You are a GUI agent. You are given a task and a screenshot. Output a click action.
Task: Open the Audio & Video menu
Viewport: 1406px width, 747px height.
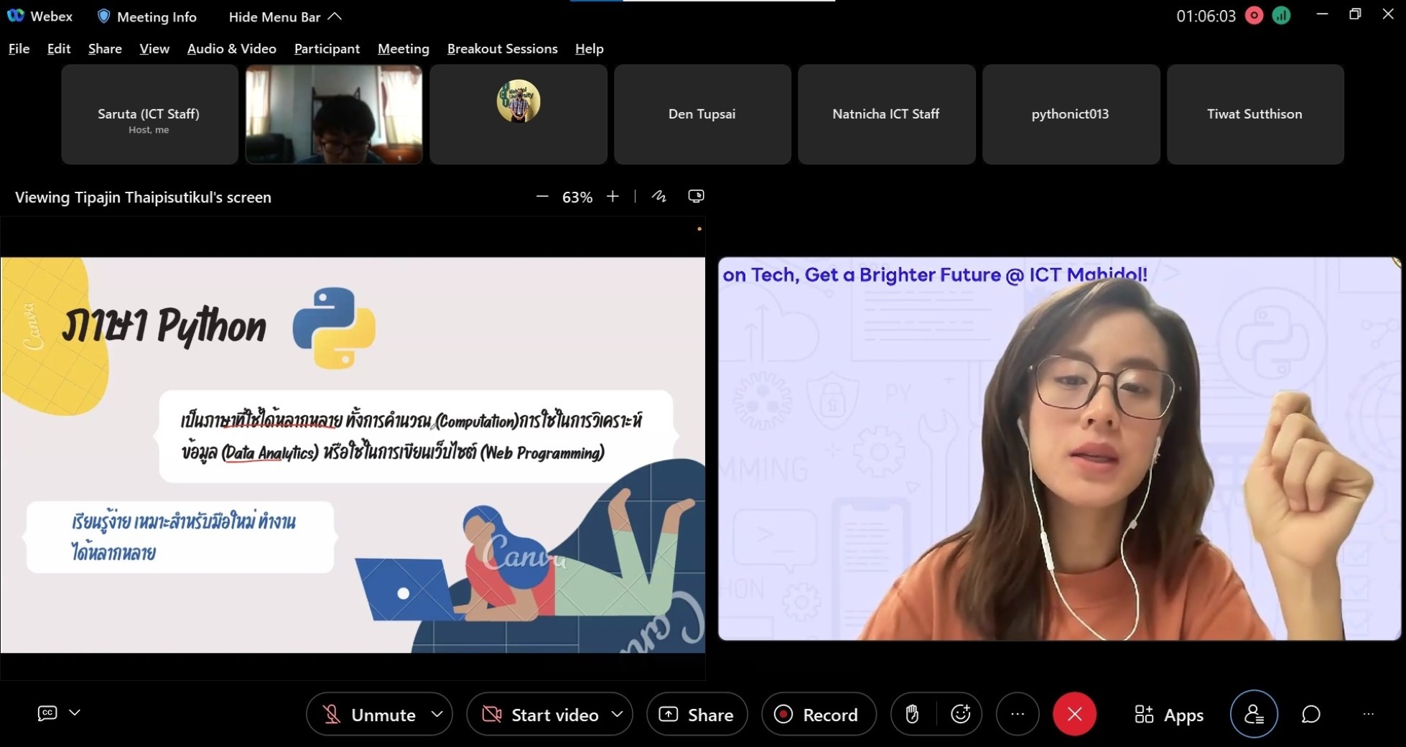pyautogui.click(x=231, y=49)
